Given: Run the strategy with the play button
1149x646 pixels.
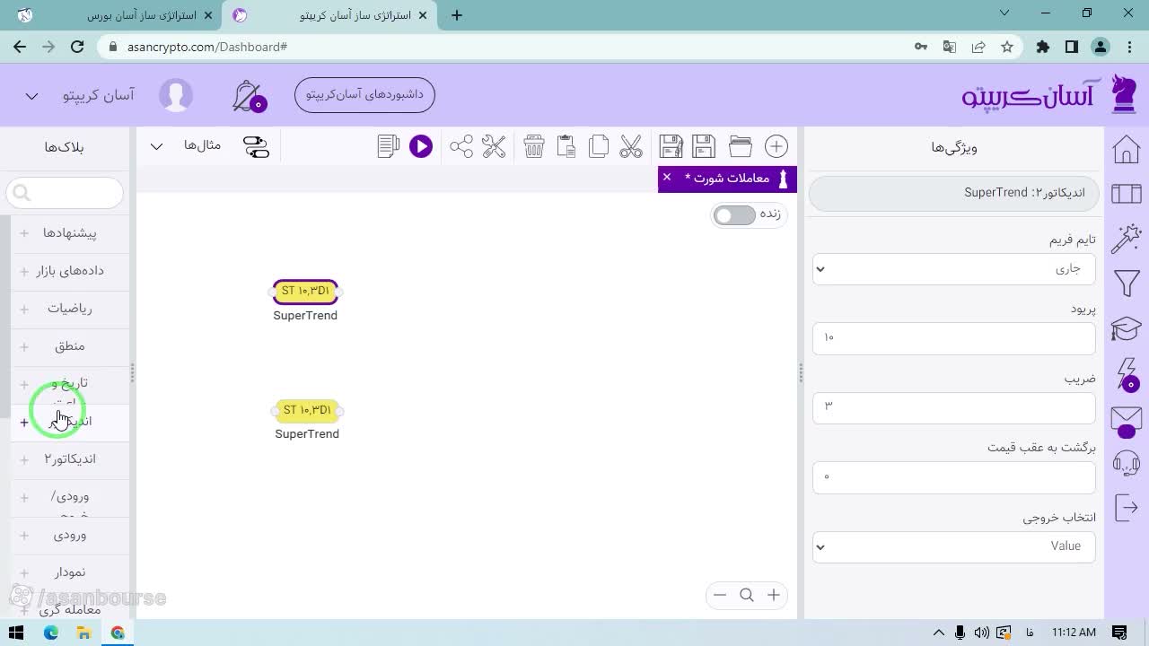Looking at the screenshot, I should 421,146.
